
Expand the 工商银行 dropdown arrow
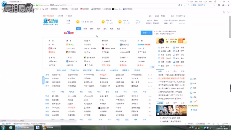[128, 57]
